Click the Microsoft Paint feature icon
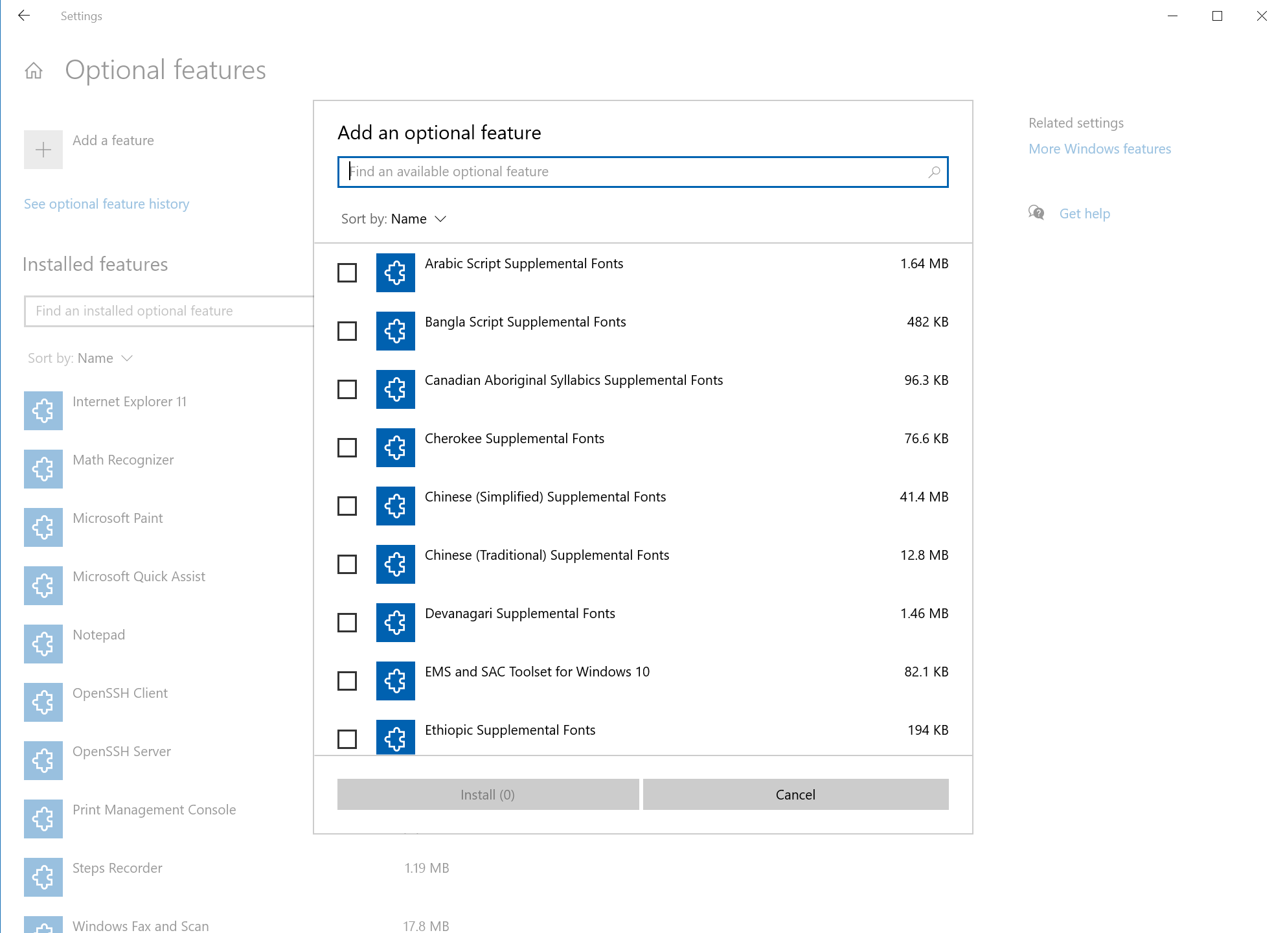 (x=43, y=527)
